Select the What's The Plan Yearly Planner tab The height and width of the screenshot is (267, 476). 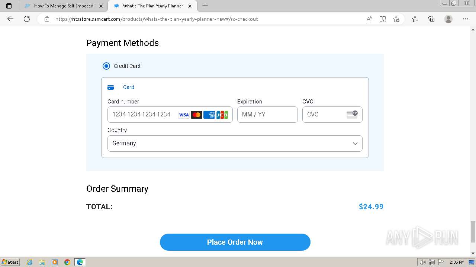tap(153, 6)
